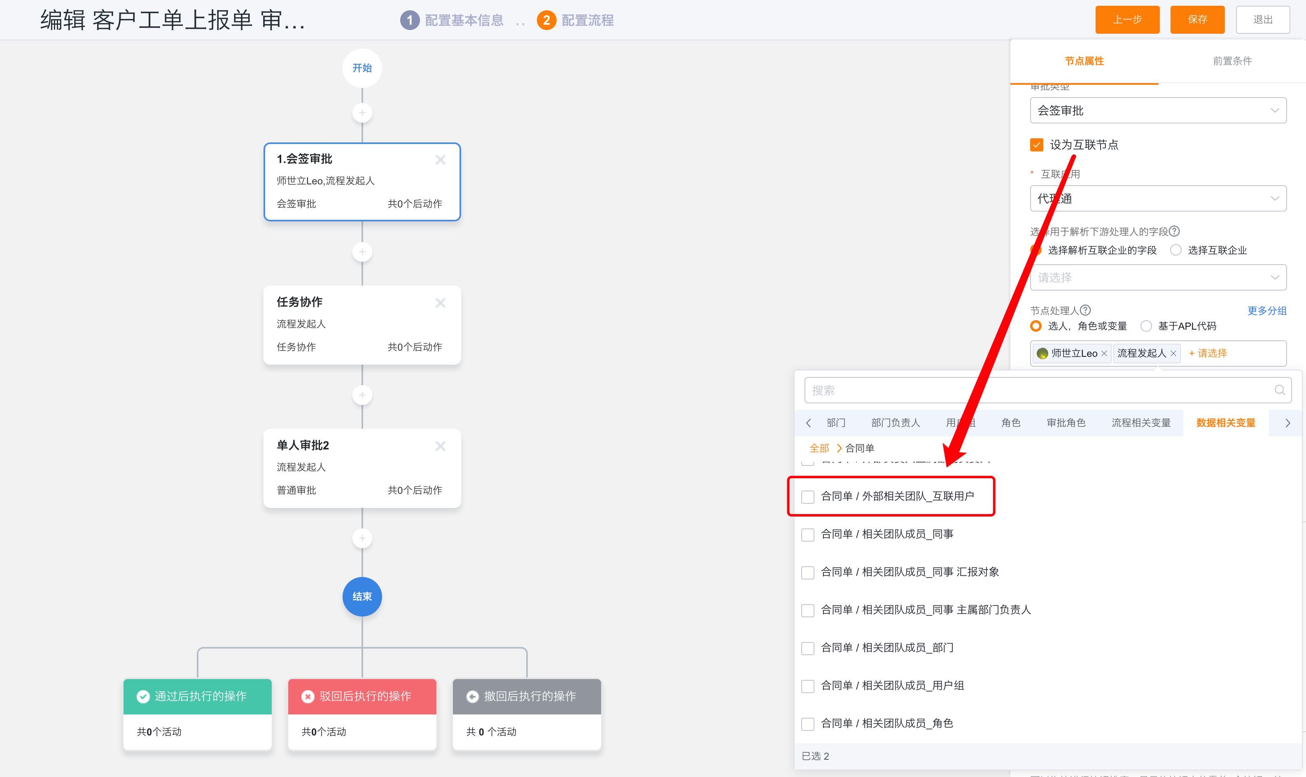Select the 基于APL代码 radio option
This screenshot has height=777, width=1306.
[1146, 326]
